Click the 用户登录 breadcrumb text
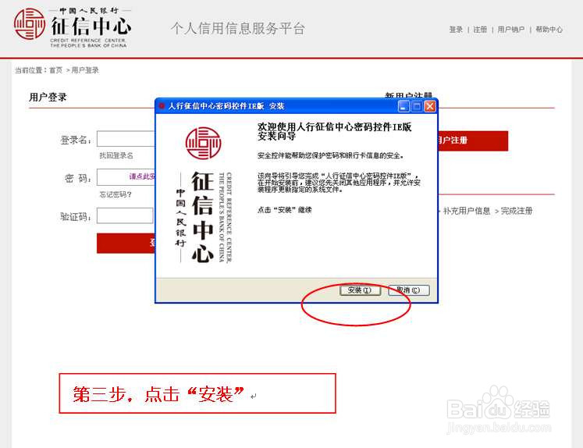Image resolution: width=583 pixels, height=448 pixels. 85,70
